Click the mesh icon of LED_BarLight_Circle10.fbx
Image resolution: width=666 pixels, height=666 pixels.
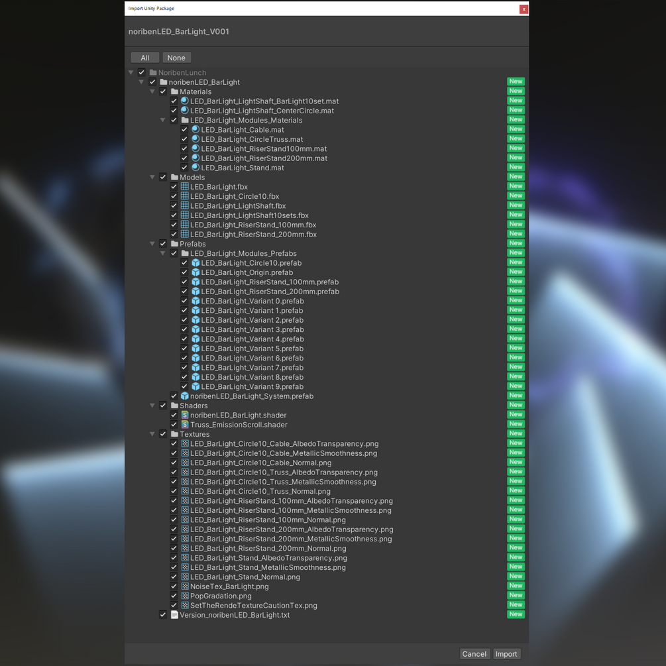pyautogui.click(x=185, y=196)
